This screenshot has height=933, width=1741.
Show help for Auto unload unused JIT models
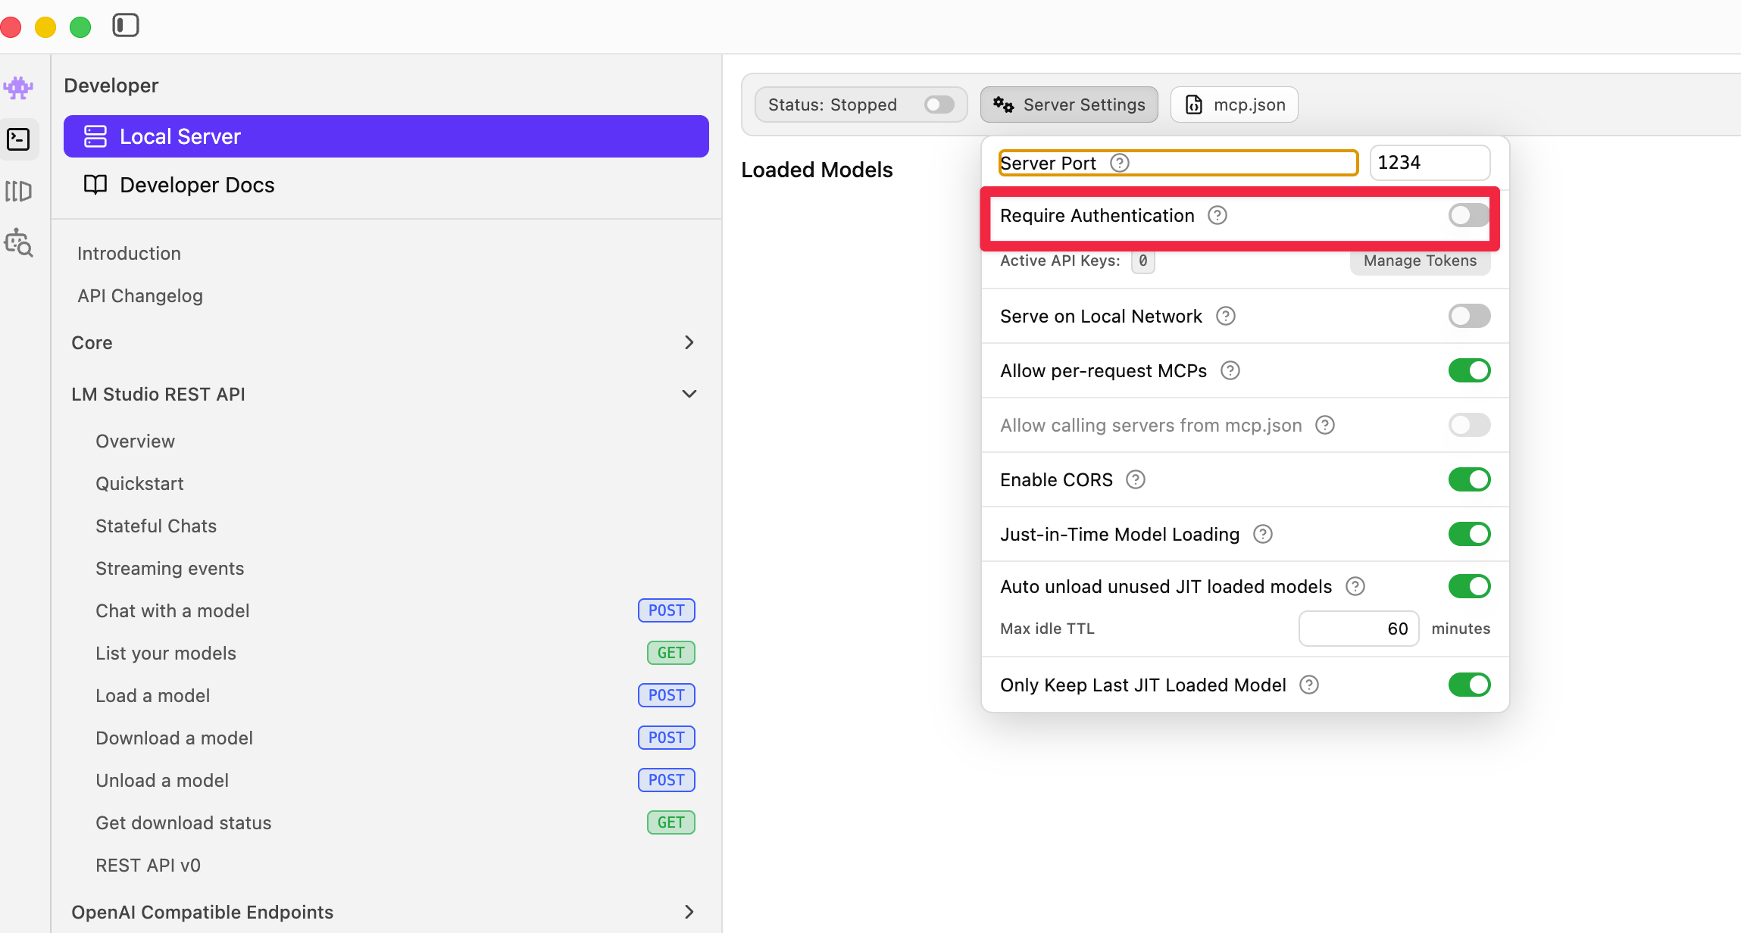point(1355,586)
